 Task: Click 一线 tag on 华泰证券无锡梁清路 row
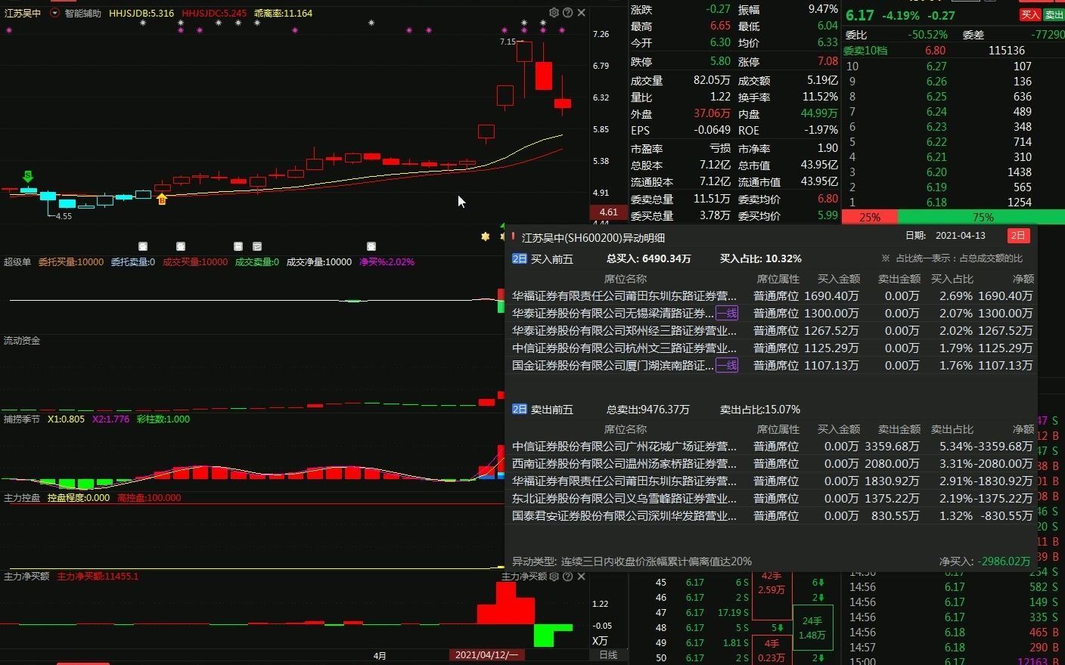tap(727, 313)
